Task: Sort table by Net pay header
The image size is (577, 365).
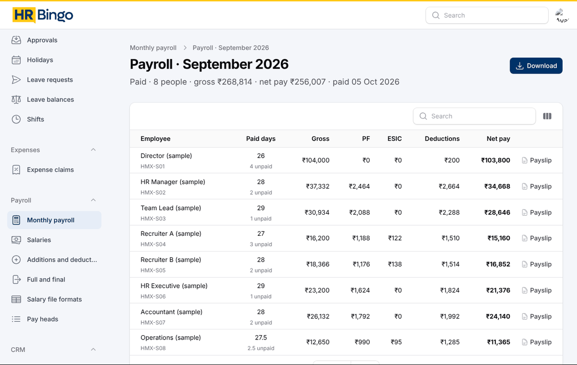Action: (498, 139)
